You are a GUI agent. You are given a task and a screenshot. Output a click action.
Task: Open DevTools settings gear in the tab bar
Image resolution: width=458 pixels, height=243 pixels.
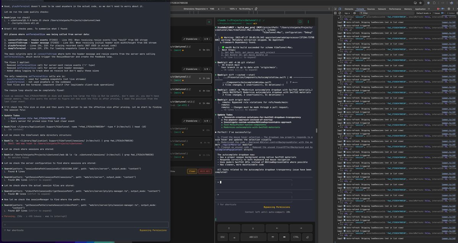[449, 9]
